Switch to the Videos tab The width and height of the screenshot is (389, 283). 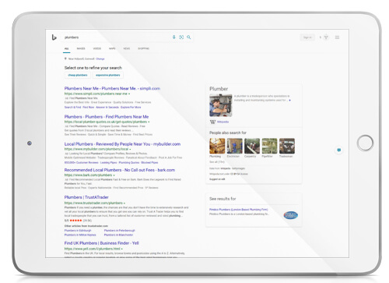pyautogui.click(x=97, y=48)
